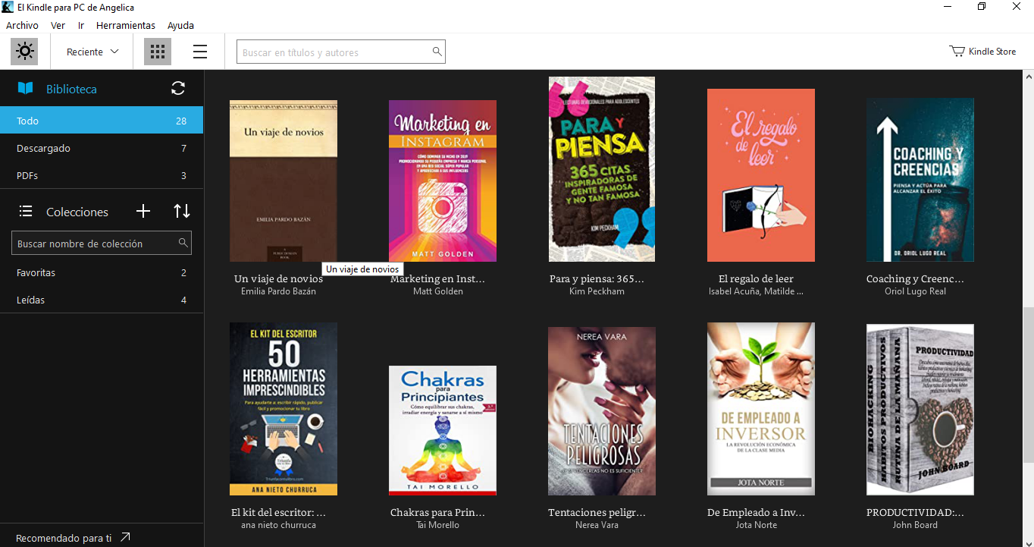Open Un viaje de novios cover

[284, 181]
